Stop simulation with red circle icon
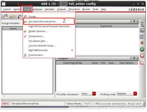This screenshot has height=112, width=147. pos(142,56)
